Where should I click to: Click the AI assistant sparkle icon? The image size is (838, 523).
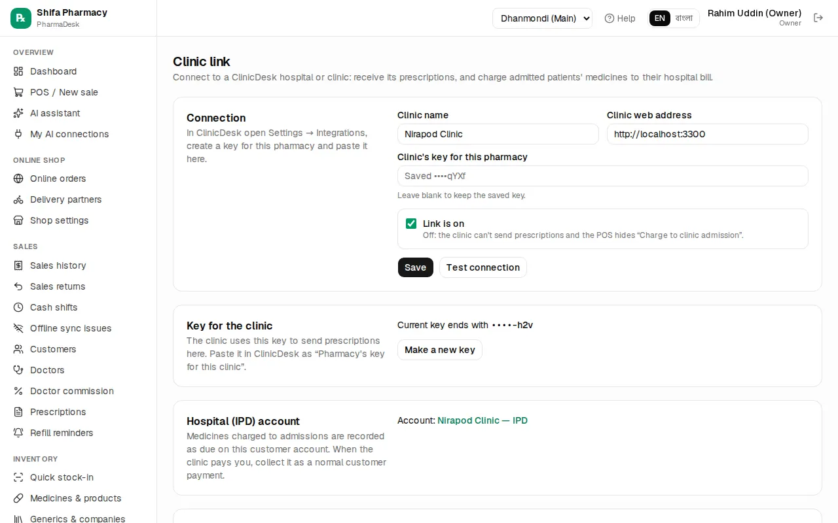(x=18, y=113)
